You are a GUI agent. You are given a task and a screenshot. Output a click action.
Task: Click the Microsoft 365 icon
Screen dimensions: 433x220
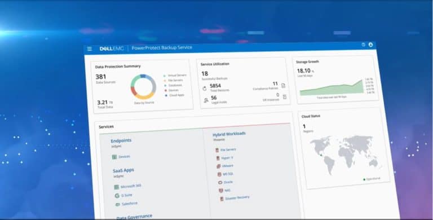(x=117, y=187)
